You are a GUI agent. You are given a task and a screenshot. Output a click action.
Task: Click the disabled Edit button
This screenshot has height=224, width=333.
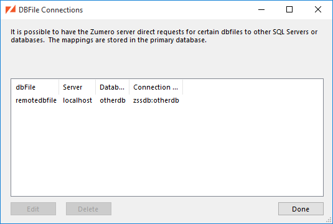point(34,208)
